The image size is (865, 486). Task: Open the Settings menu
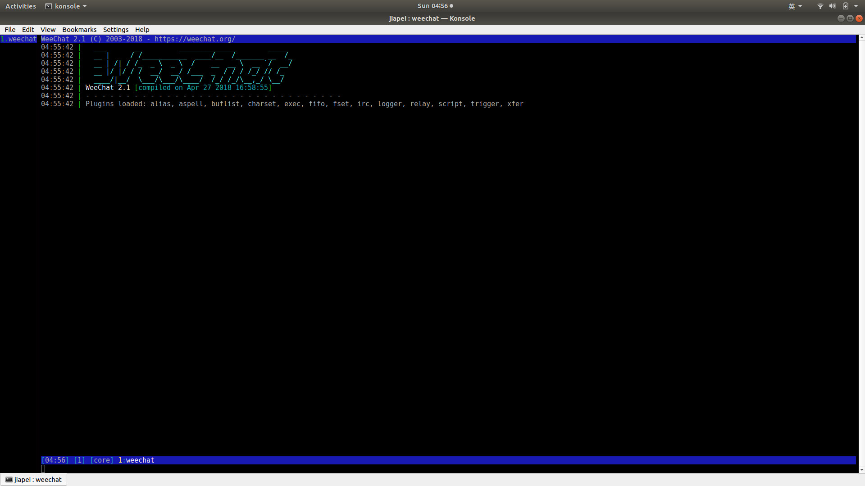[x=116, y=30]
